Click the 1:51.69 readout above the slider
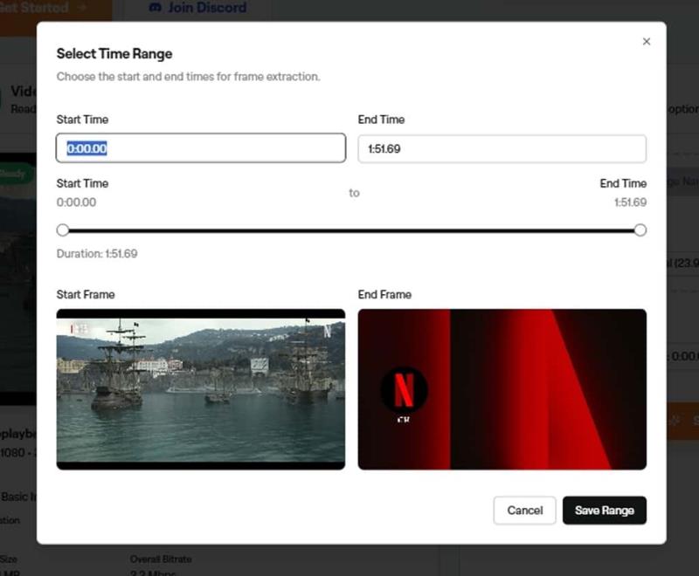699x576 pixels. click(629, 202)
